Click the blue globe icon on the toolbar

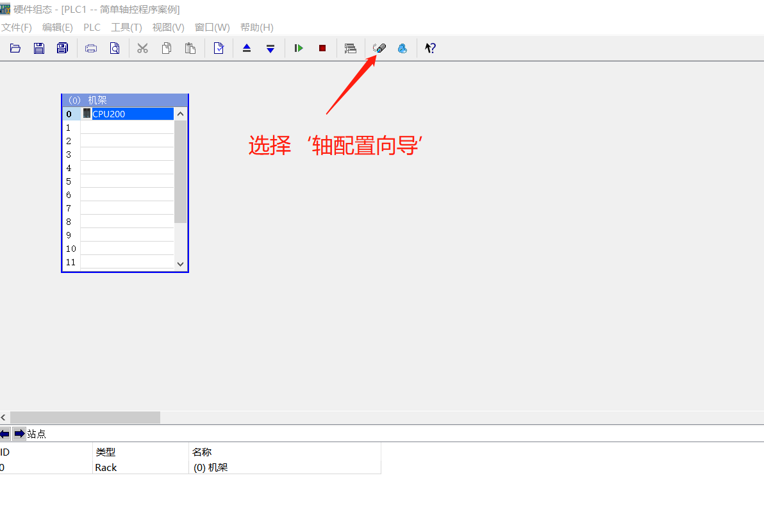click(403, 47)
